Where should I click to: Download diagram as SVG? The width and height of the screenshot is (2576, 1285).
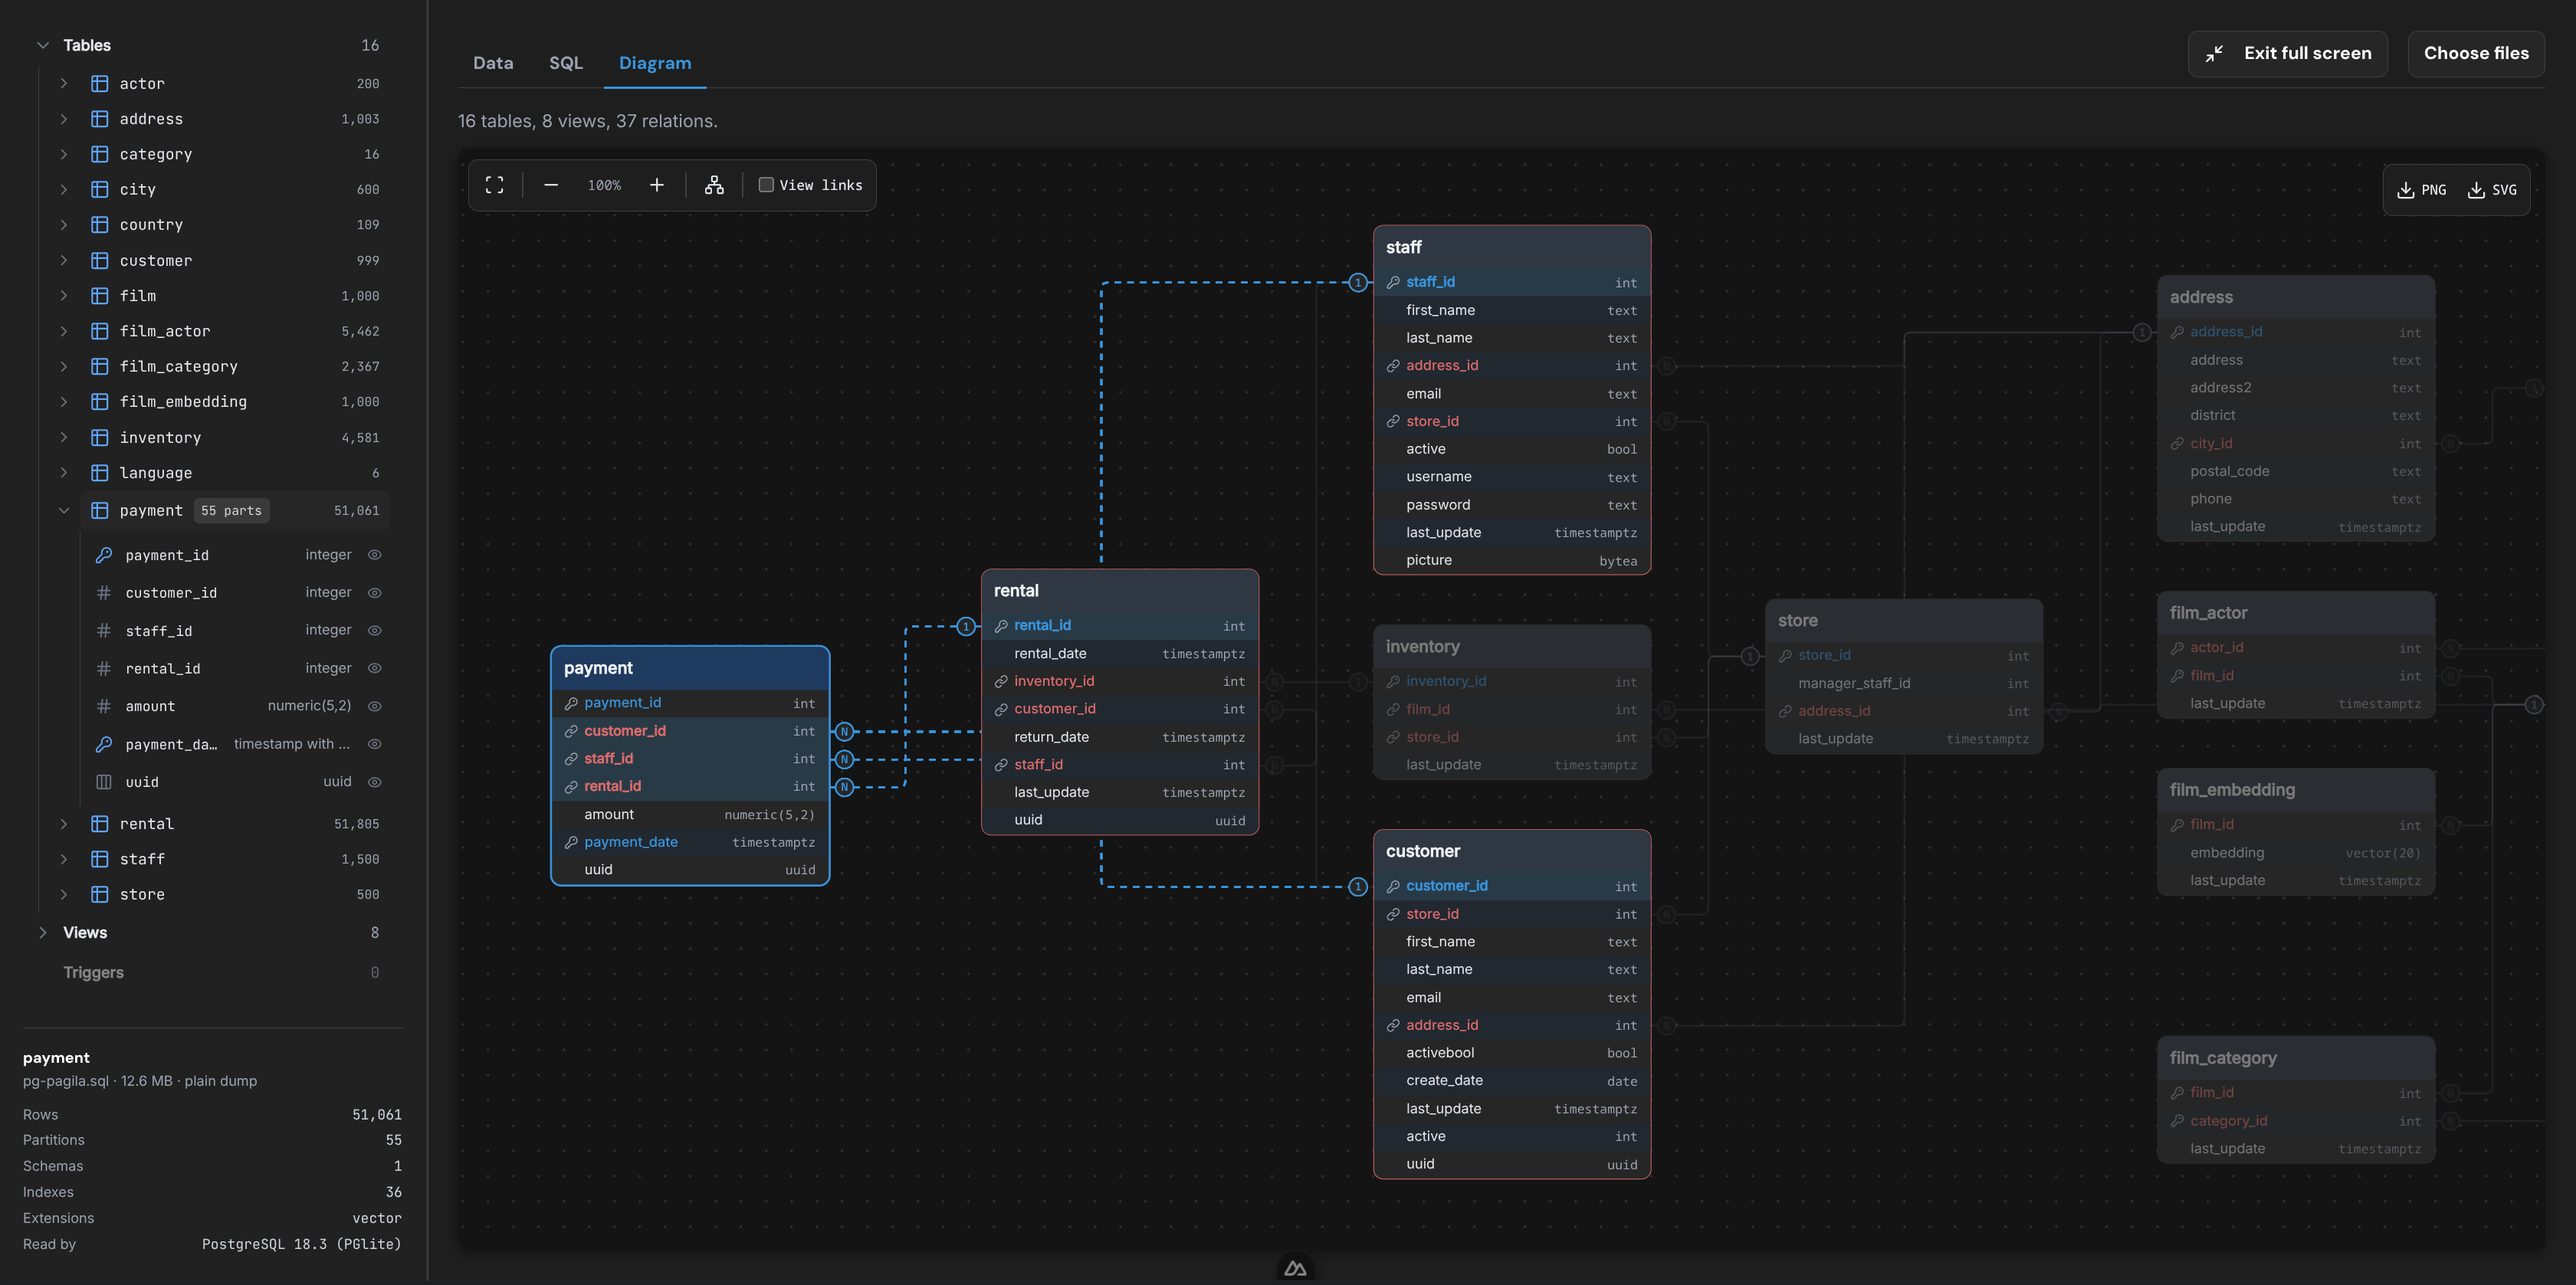pos(2492,190)
